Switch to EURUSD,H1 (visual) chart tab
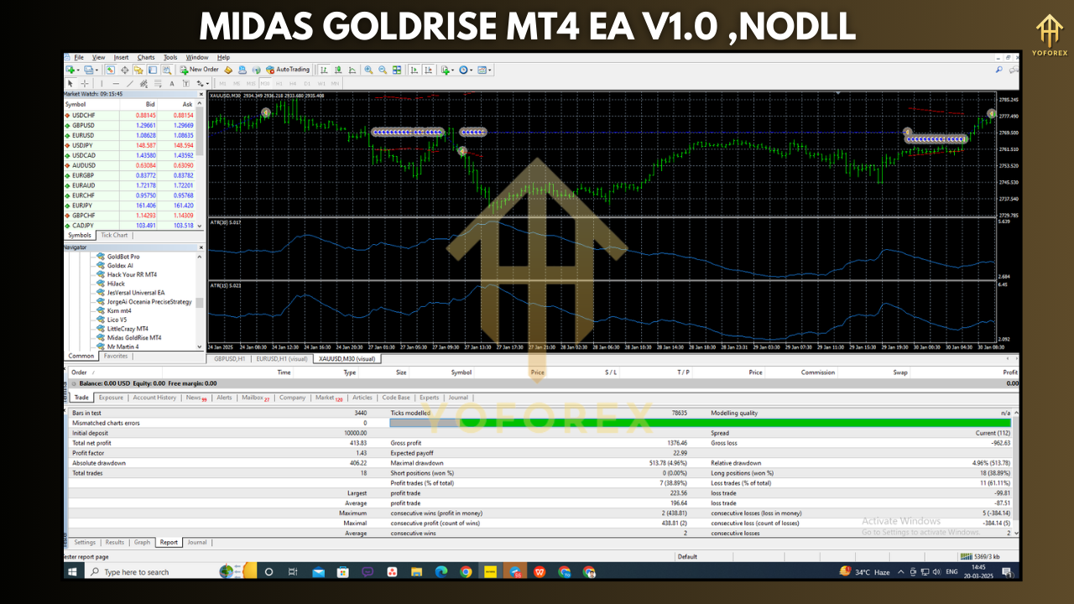The width and height of the screenshot is (1074, 604). point(280,358)
